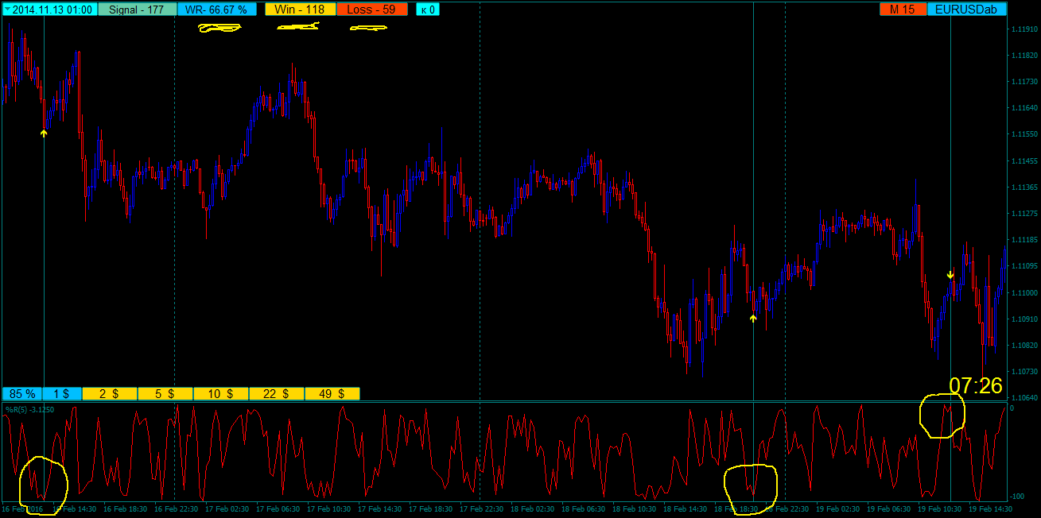Click the Signal - 177 panel
1041x518 pixels.
[x=137, y=10]
